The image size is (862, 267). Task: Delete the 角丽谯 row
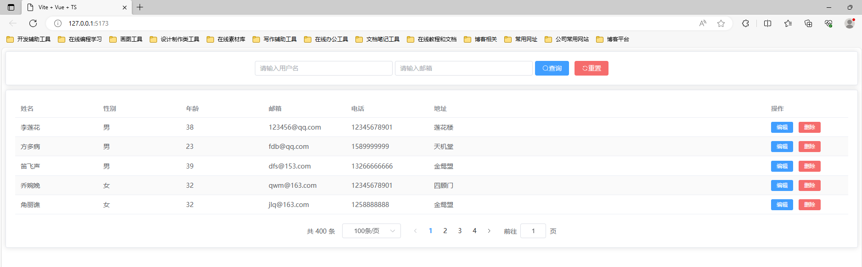click(810, 205)
